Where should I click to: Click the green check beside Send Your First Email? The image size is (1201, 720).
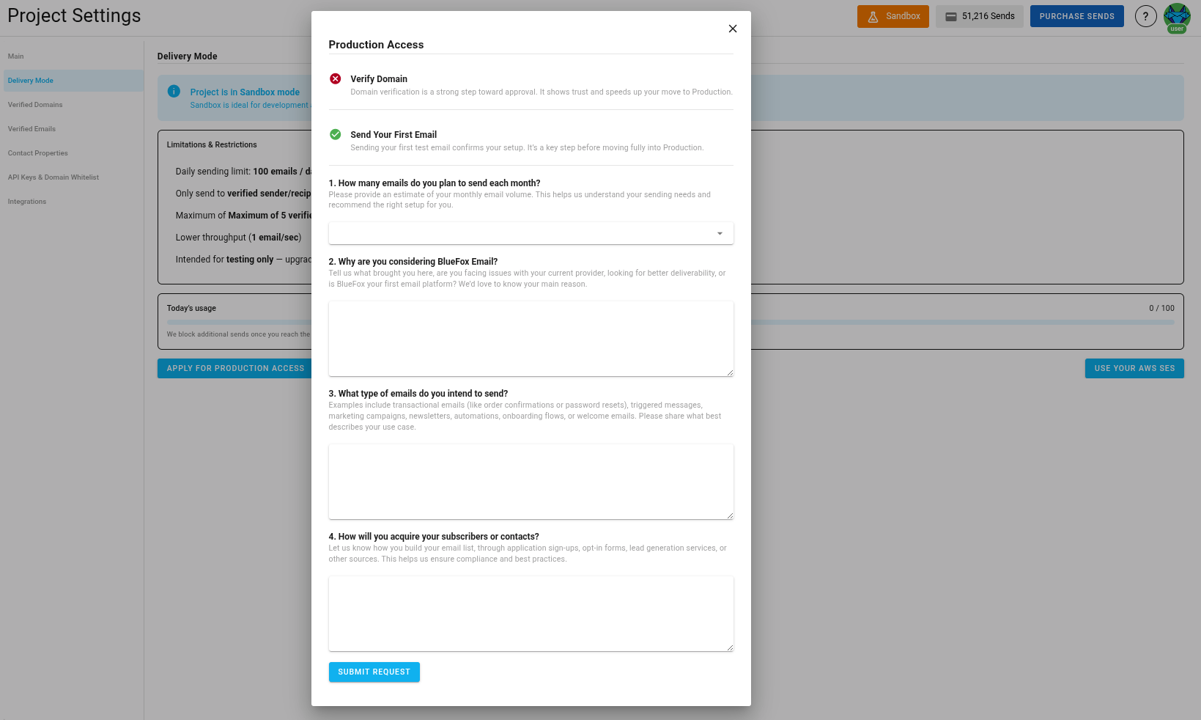(335, 134)
